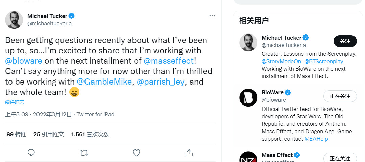
Task: Open the @GambleMike mention link
Action: pos(104,82)
